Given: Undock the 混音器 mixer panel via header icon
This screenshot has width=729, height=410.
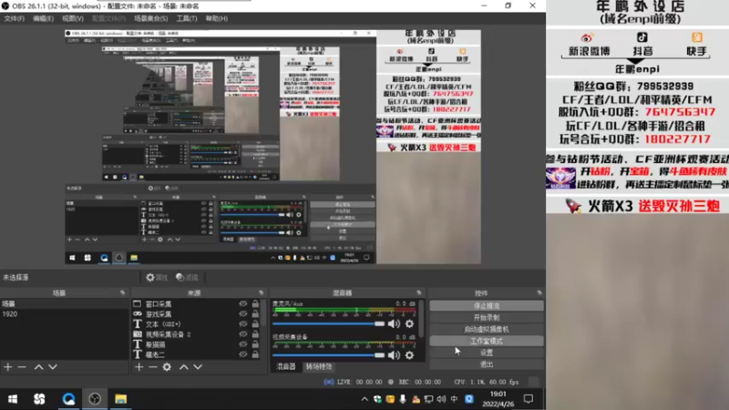Looking at the screenshot, I should (x=419, y=292).
